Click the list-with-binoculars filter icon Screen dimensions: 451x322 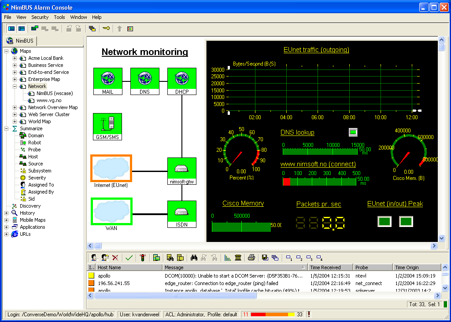pos(170,258)
